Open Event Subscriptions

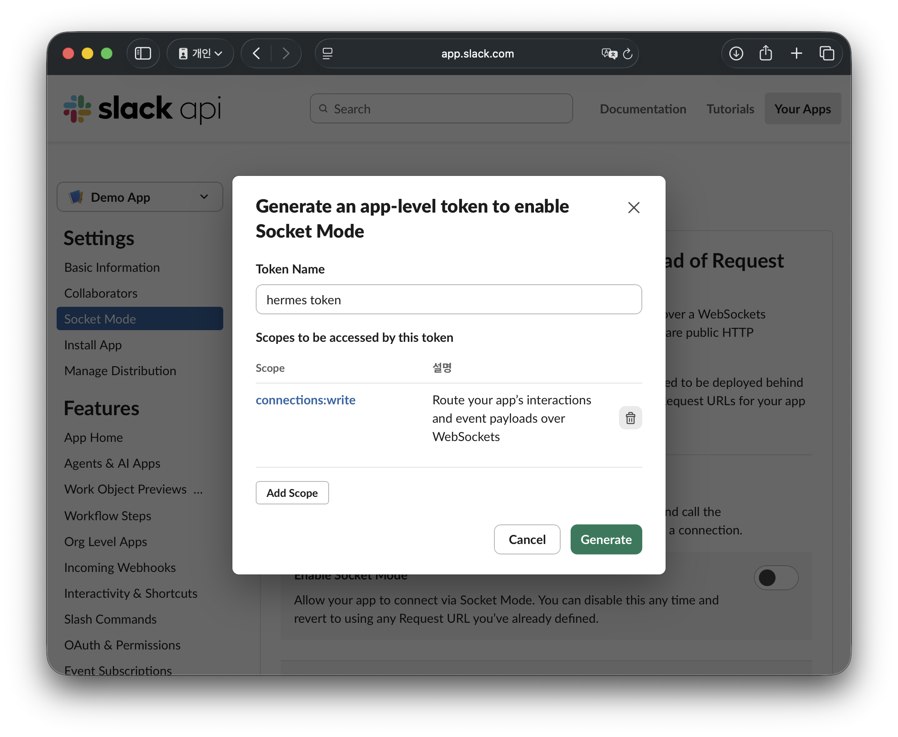[118, 670]
